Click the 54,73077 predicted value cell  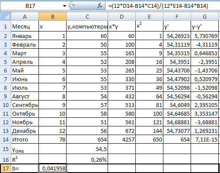point(177,131)
